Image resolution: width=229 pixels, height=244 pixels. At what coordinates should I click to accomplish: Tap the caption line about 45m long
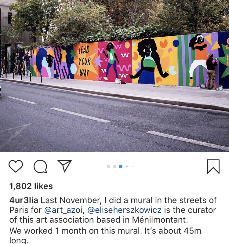[105, 235]
